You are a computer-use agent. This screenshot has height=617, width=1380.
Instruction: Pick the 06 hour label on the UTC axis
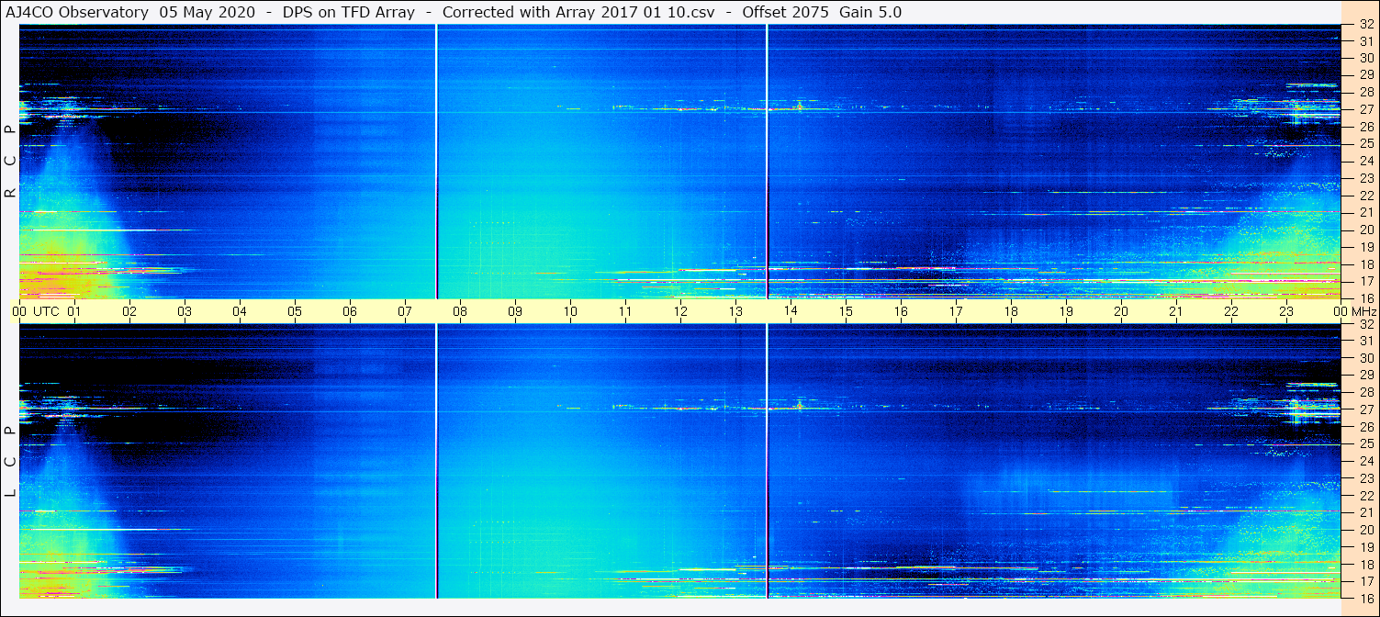click(x=350, y=311)
